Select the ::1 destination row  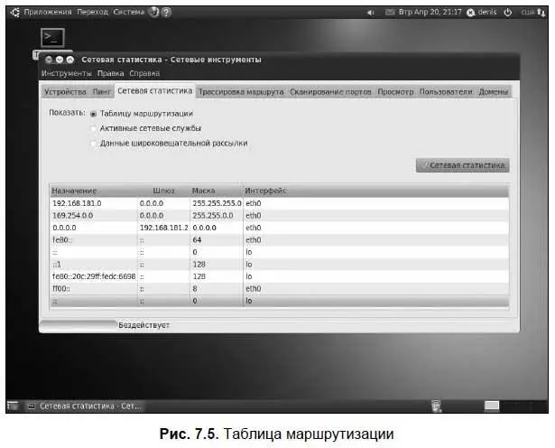pyautogui.click(x=279, y=265)
